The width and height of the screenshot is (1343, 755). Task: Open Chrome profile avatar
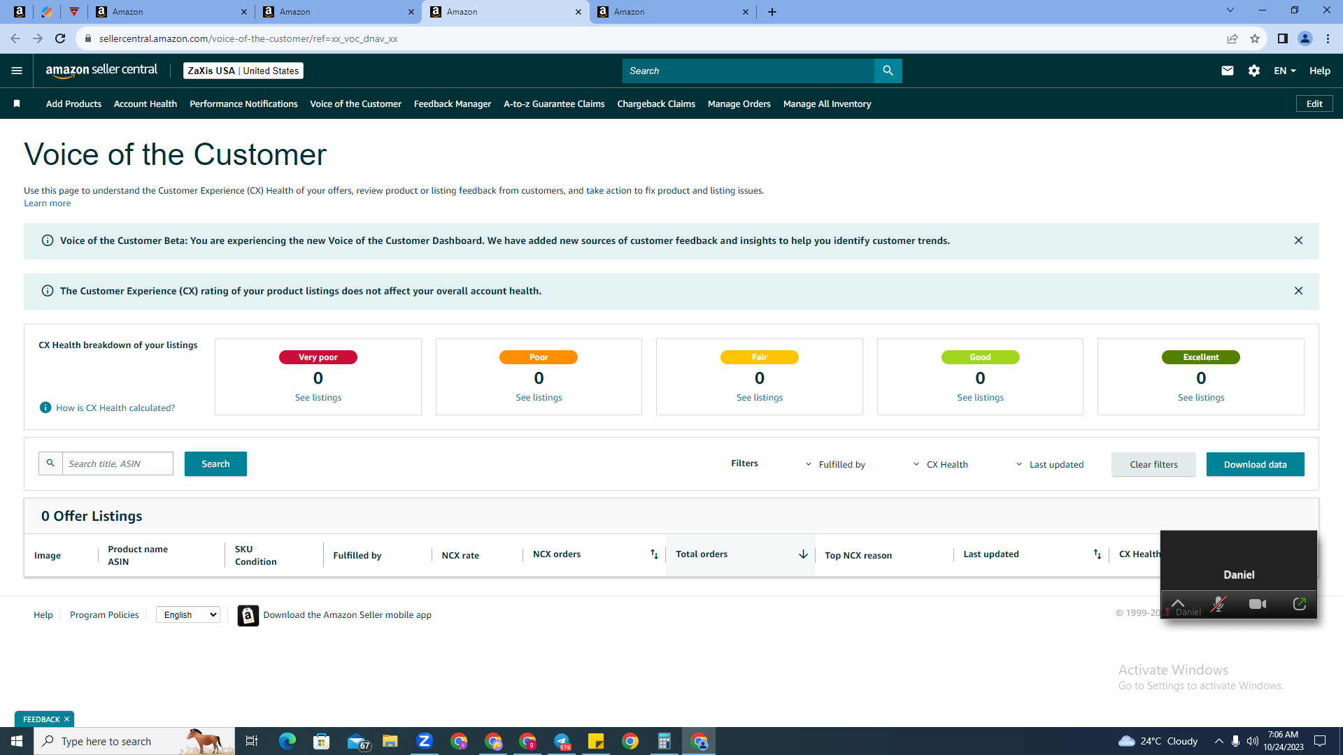click(1305, 38)
